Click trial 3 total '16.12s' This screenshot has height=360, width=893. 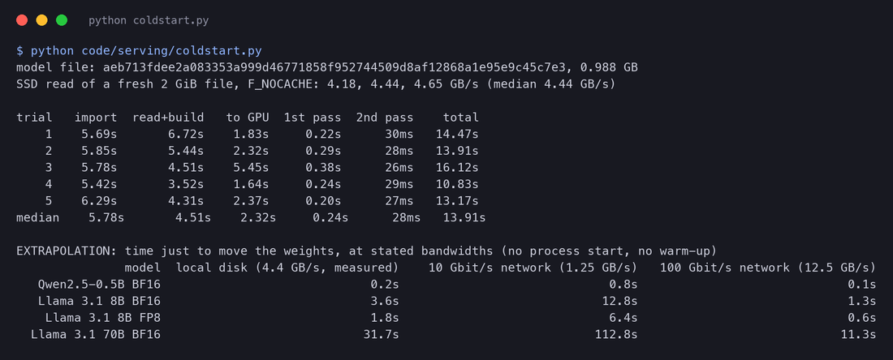pyautogui.click(x=457, y=168)
